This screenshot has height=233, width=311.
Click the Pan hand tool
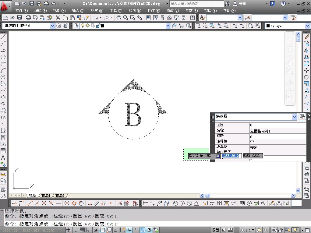119,18
